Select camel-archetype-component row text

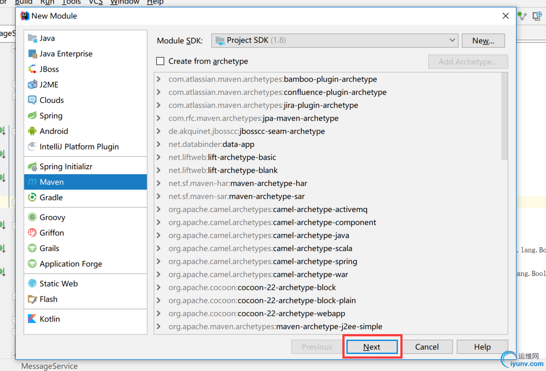point(272,222)
